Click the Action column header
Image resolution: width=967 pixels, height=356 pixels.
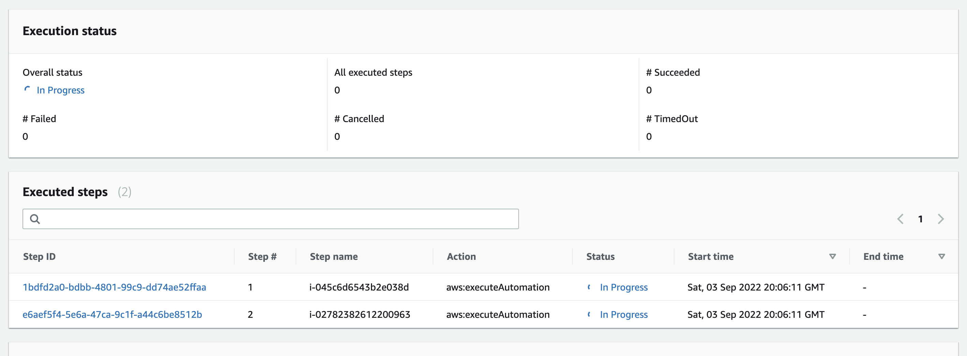[x=461, y=256]
